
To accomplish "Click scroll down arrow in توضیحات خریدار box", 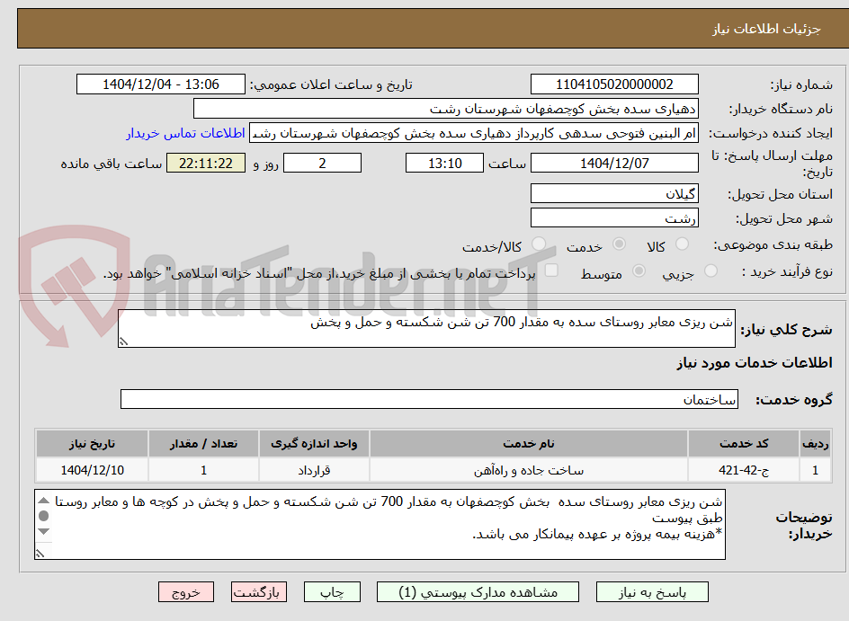I will [x=44, y=531].
